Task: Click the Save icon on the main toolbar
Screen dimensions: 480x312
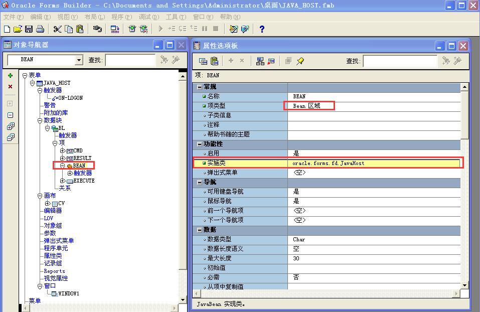Action: (28, 29)
